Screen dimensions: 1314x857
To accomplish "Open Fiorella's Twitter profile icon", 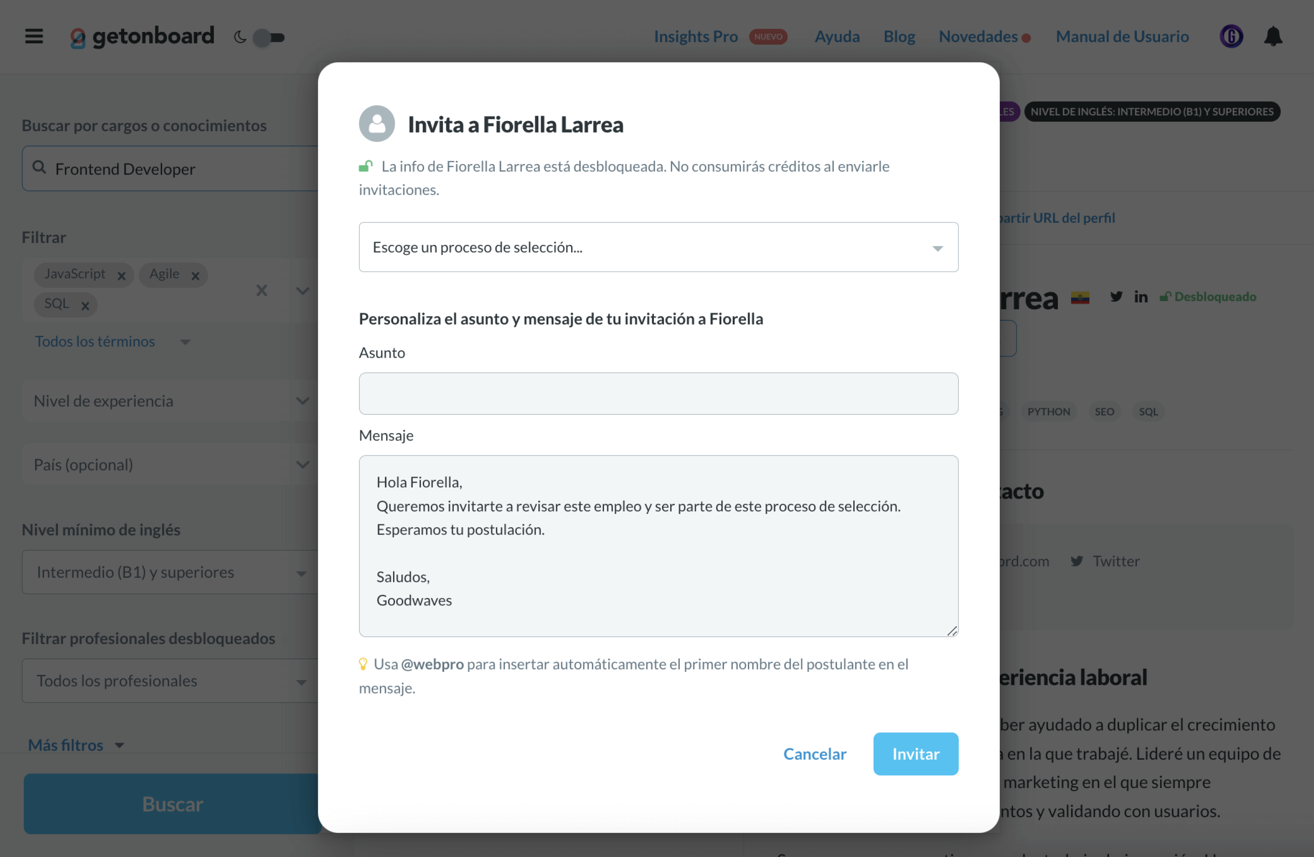I will tap(1116, 297).
